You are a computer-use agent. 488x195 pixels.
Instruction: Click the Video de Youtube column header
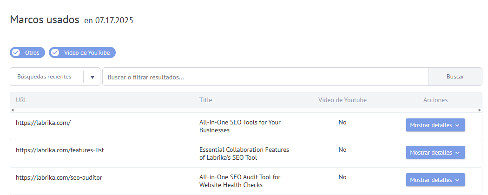[343, 100]
